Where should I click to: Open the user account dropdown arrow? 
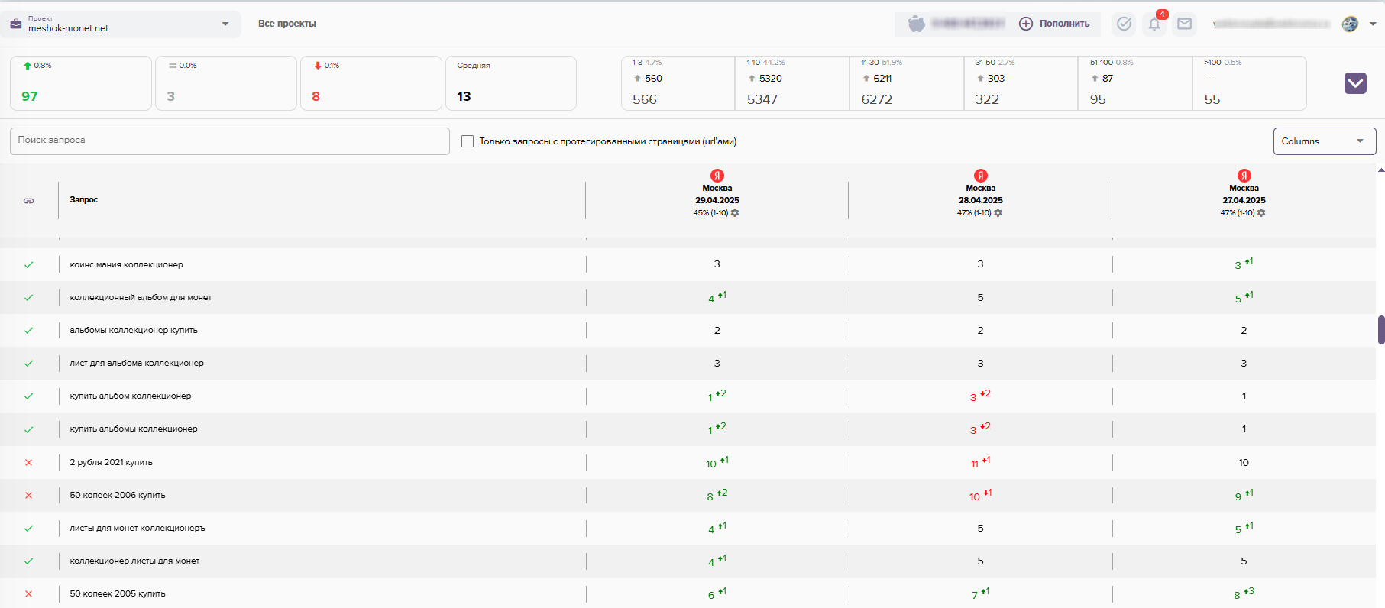coord(1373,24)
